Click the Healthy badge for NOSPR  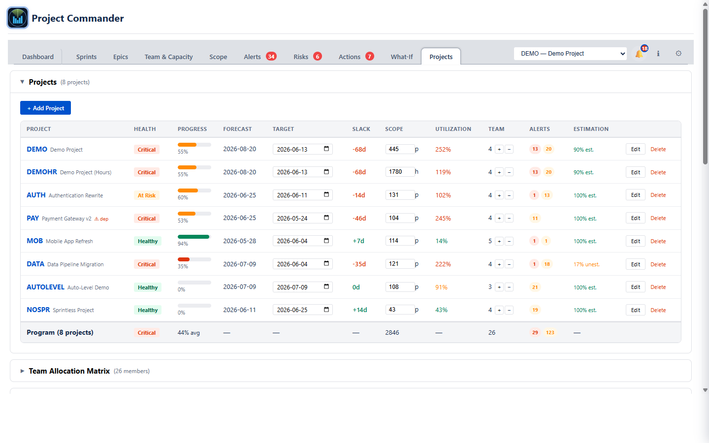pyautogui.click(x=148, y=310)
